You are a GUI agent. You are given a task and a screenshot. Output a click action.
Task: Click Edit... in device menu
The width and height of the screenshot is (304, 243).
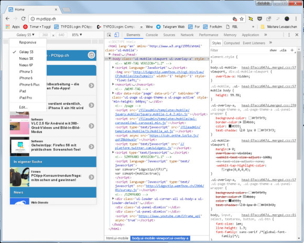[x=28, y=107]
